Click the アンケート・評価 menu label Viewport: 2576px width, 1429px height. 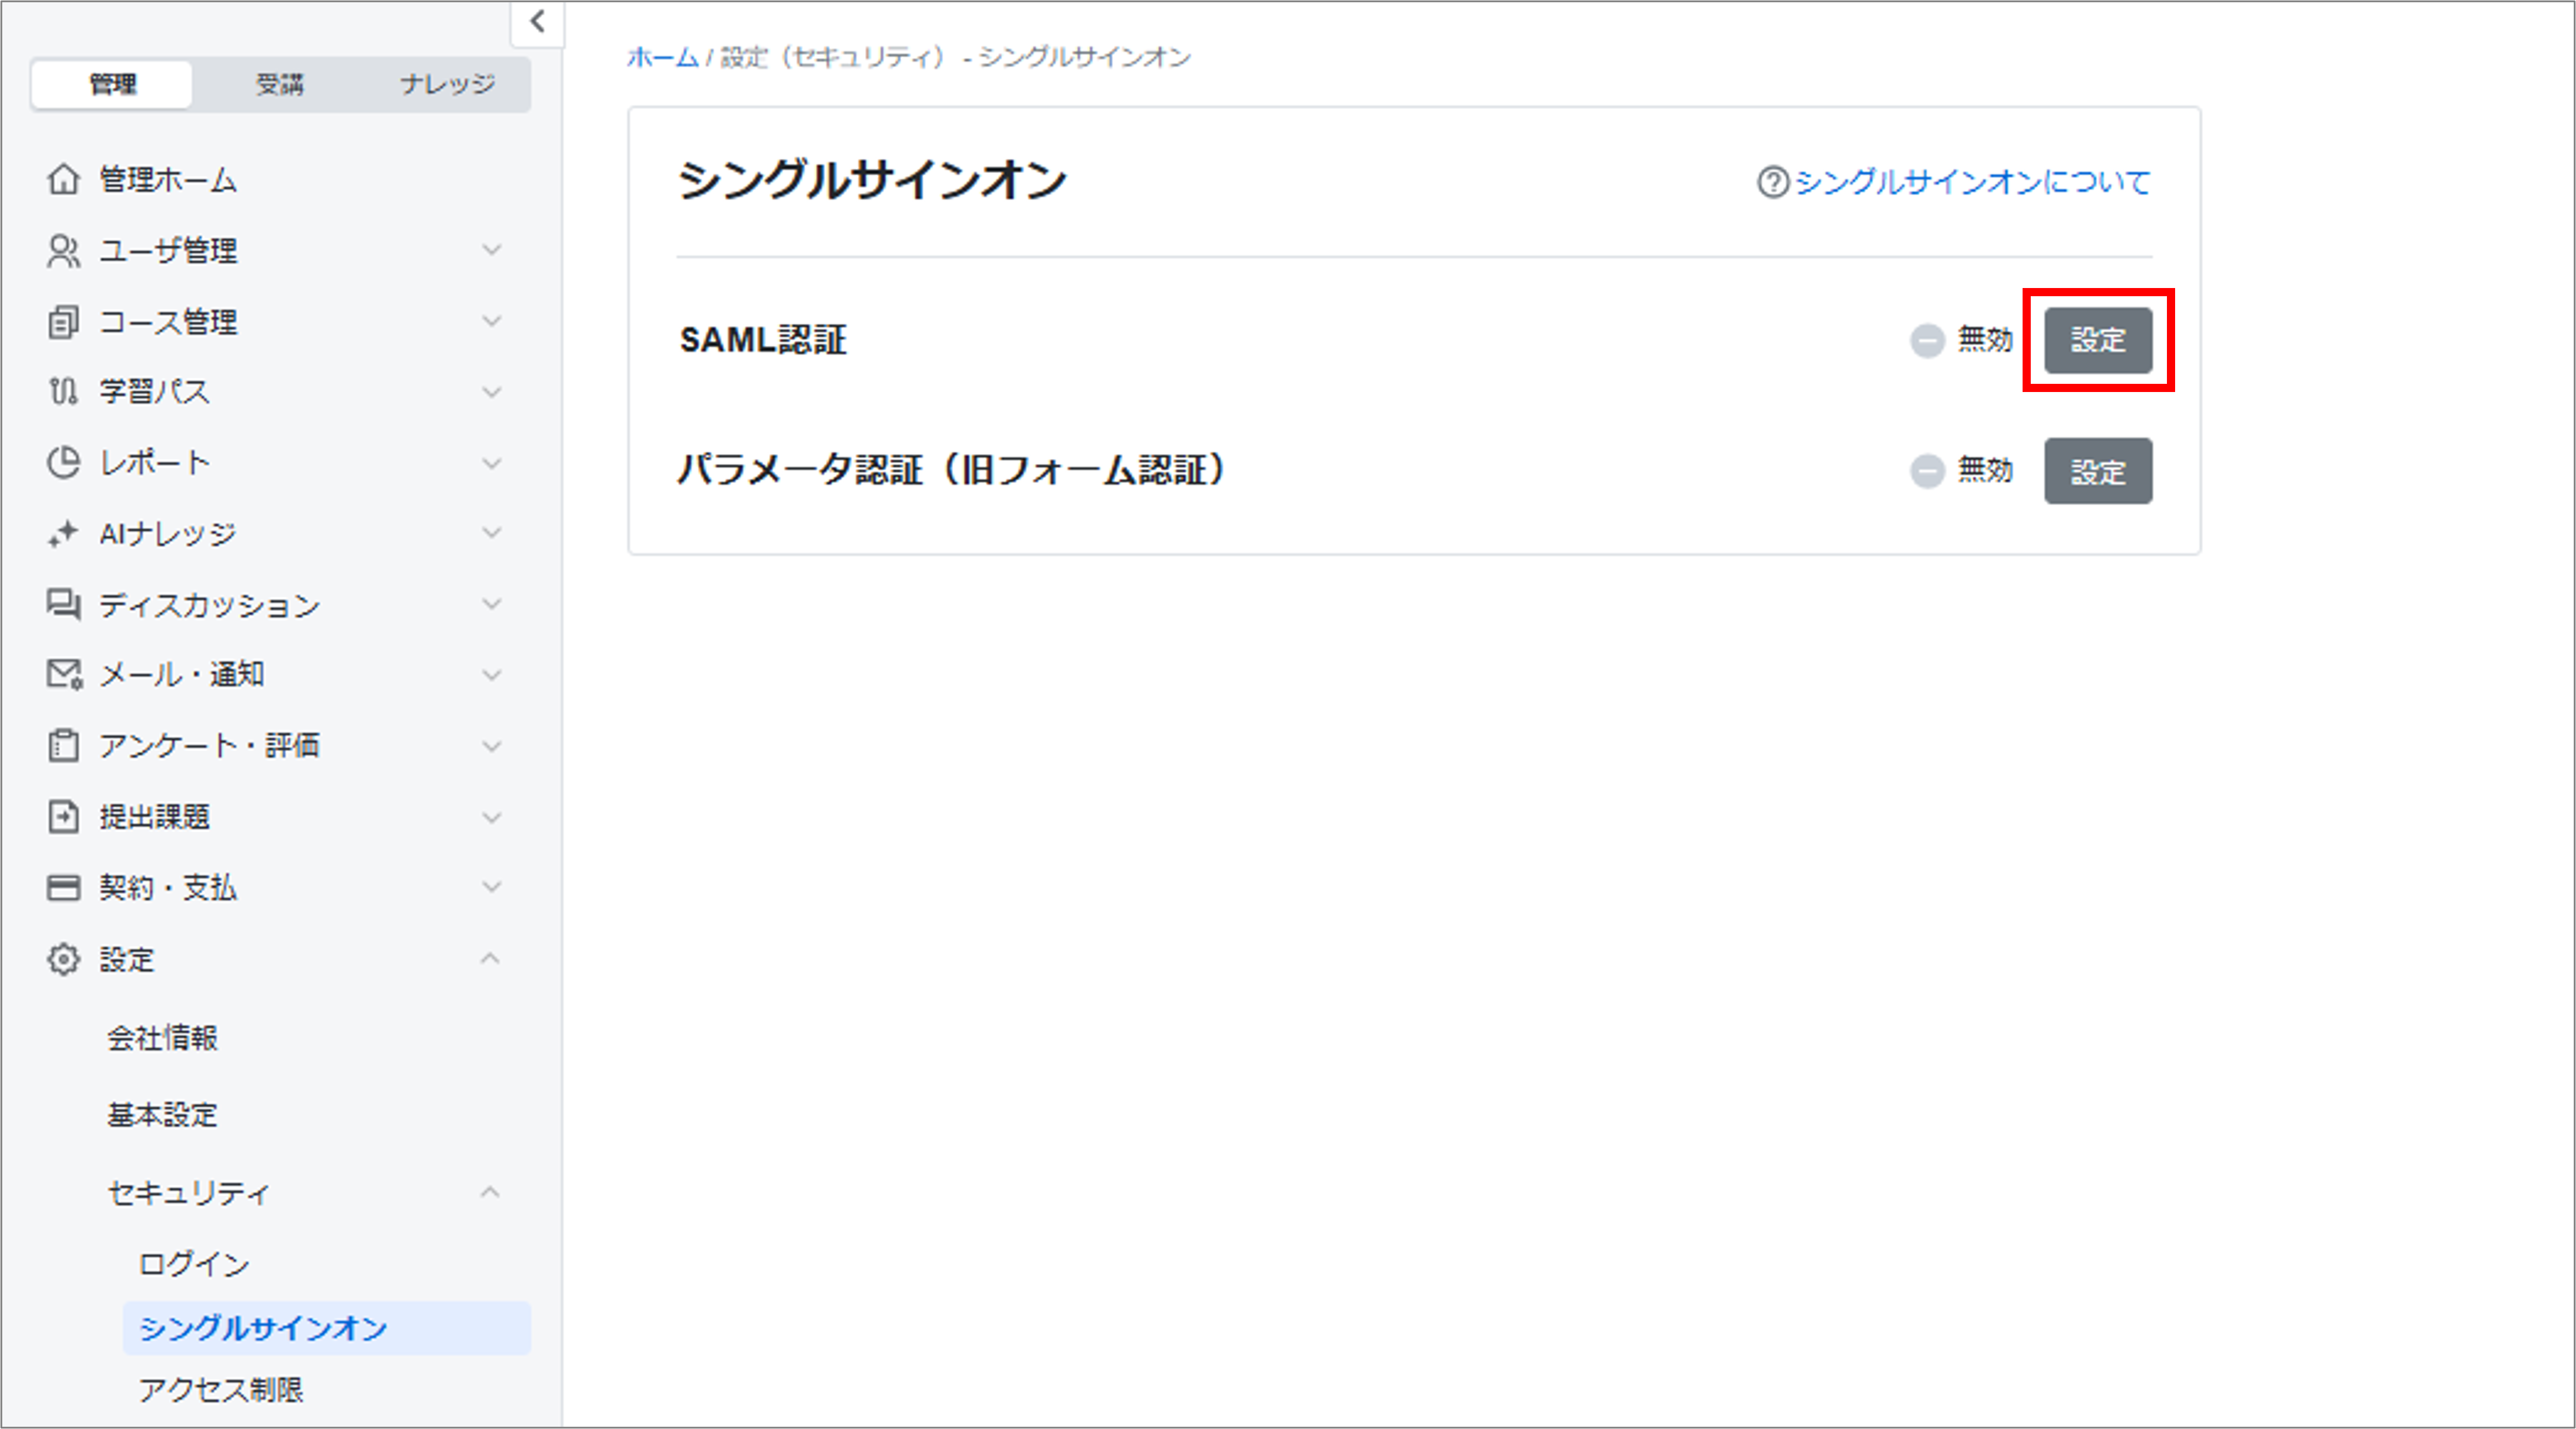point(209,746)
